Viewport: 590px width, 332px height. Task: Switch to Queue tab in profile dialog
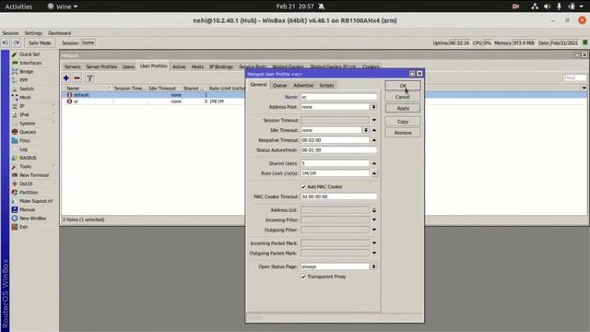[279, 86]
